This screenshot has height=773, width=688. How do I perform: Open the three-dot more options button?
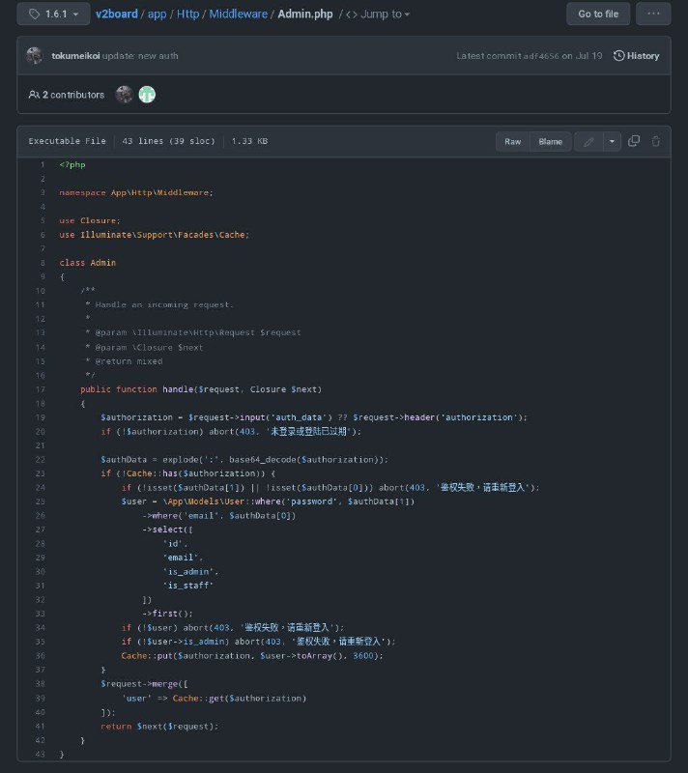click(x=653, y=14)
